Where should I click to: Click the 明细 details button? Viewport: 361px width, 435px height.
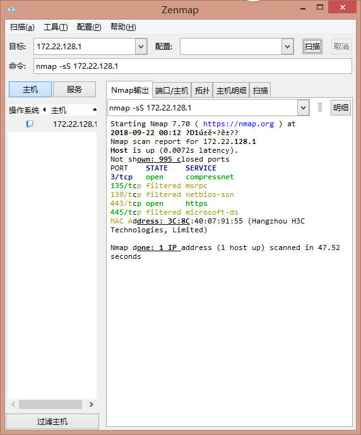(341, 107)
